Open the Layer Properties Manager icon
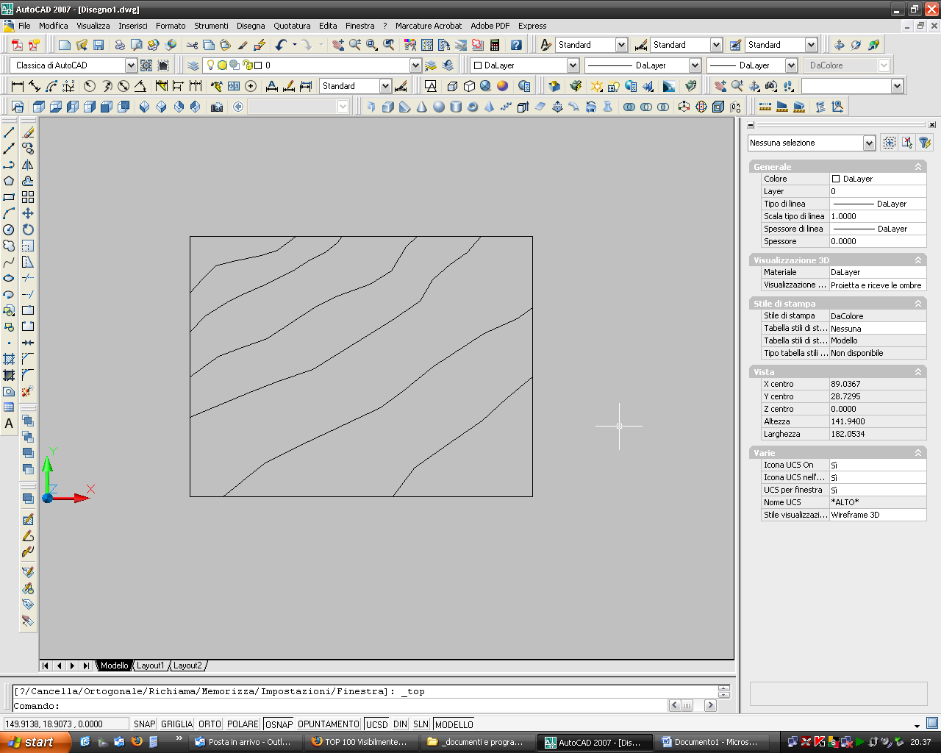The image size is (941, 753). pos(193,65)
